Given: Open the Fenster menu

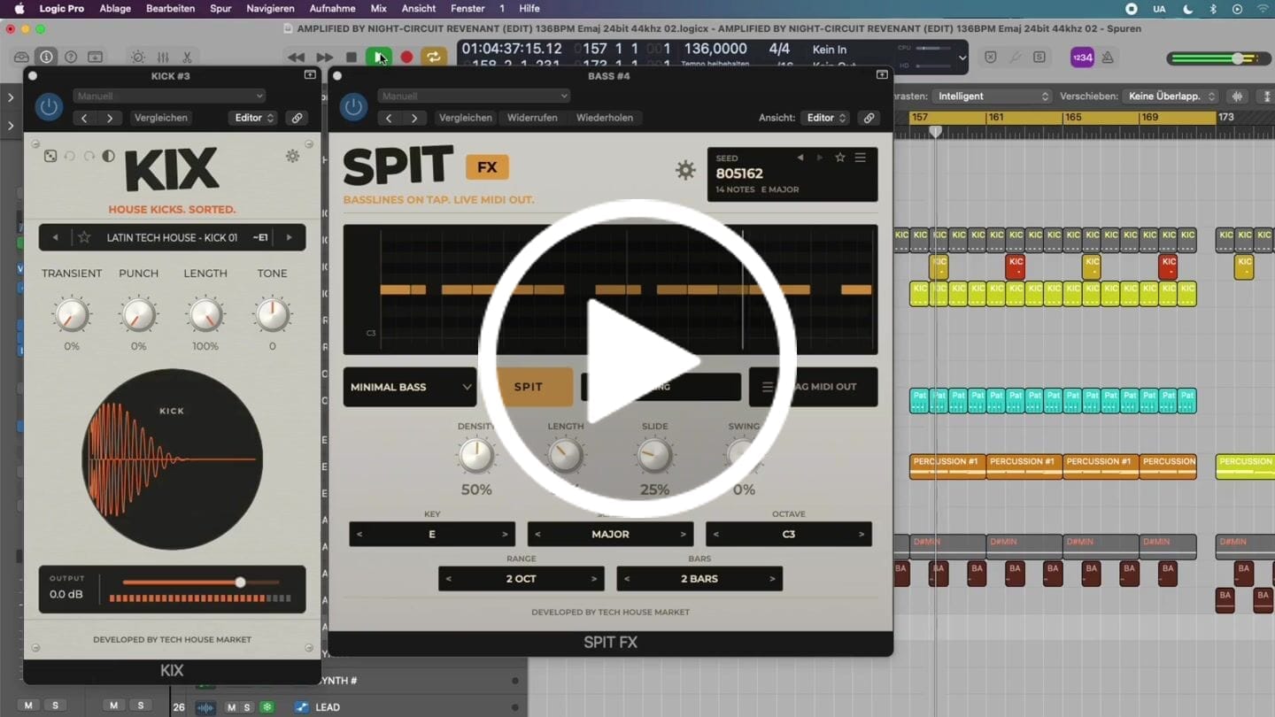Looking at the screenshot, I should point(467,8).
